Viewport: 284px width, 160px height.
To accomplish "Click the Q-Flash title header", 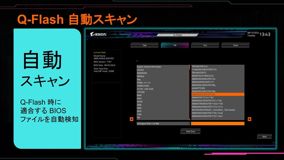I will pos(177,35).
